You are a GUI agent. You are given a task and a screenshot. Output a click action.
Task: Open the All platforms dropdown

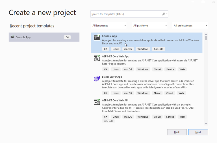(x=150, y=26)
